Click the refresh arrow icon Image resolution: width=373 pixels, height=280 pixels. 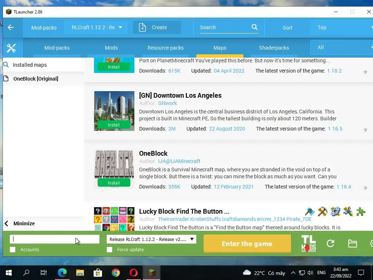click(330, 243)
